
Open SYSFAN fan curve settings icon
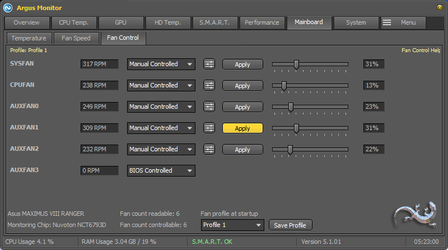(209, 64)
